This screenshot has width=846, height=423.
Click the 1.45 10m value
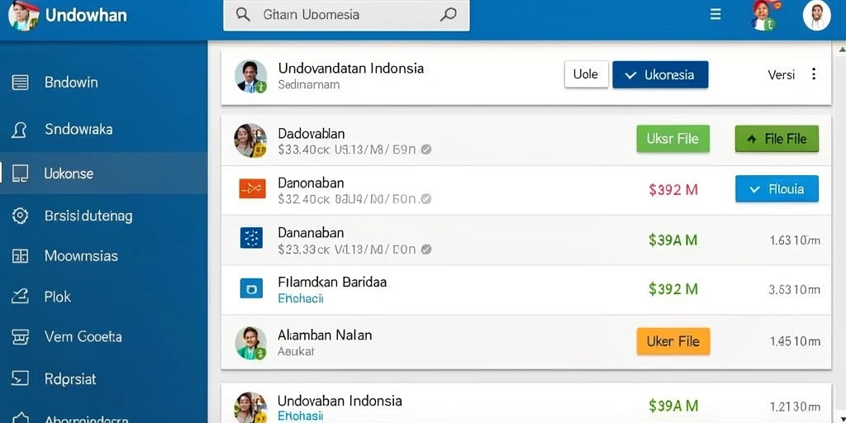pos(795,341)
